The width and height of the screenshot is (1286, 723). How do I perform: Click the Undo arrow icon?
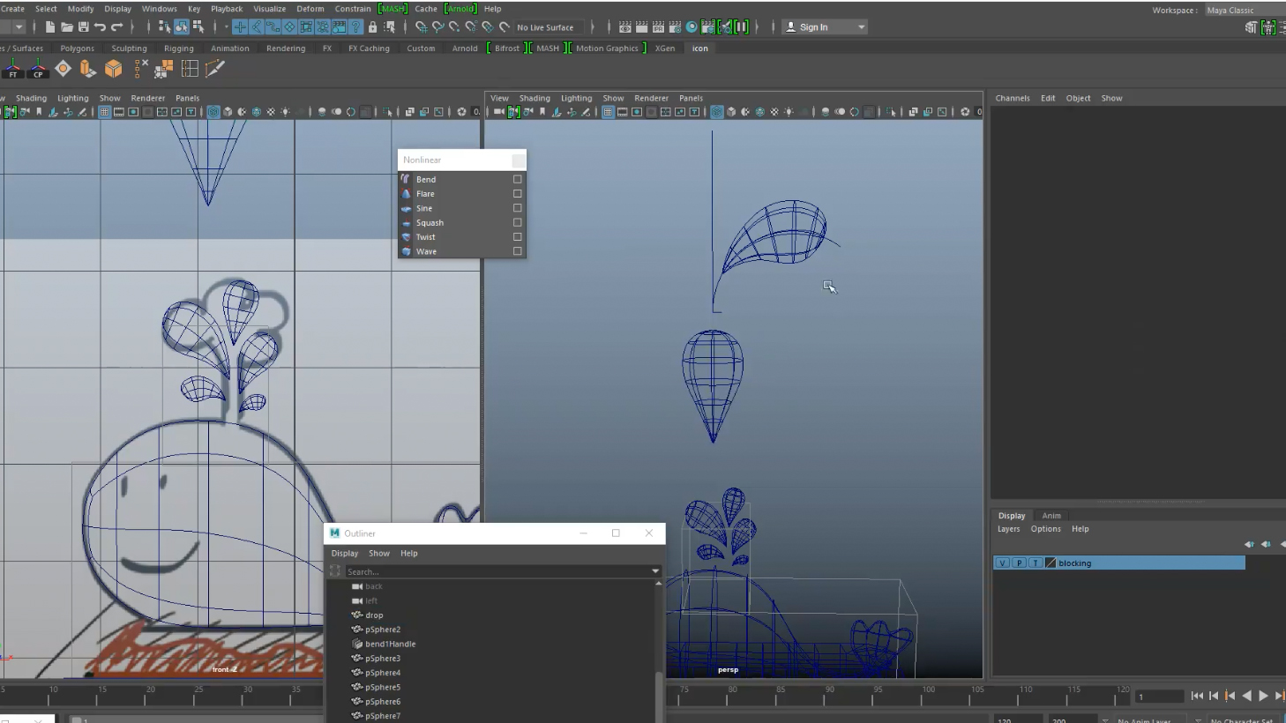point(100,27)
